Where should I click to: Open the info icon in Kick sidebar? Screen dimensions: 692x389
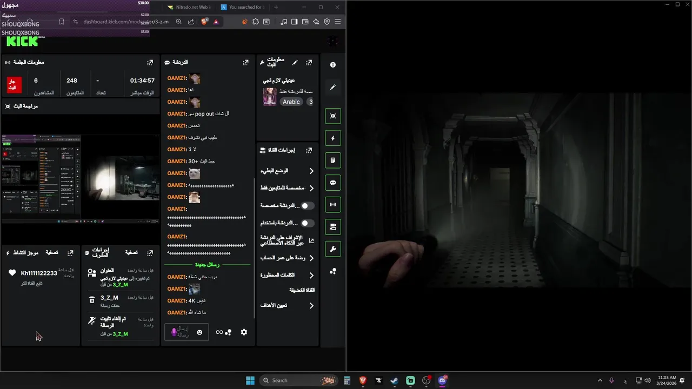[333, 65]
